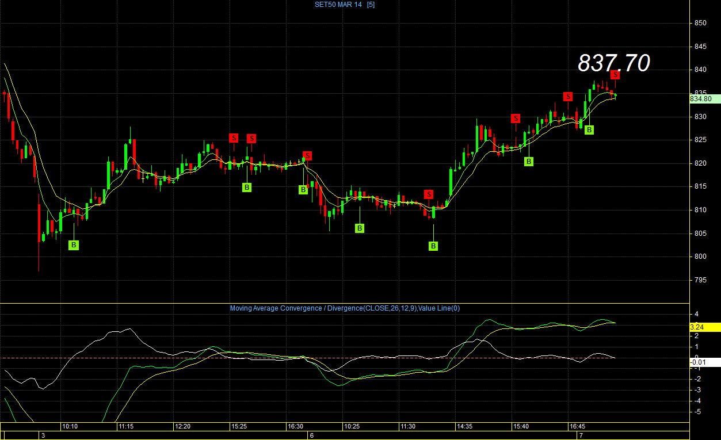Click the 810 price axis label

700,210
